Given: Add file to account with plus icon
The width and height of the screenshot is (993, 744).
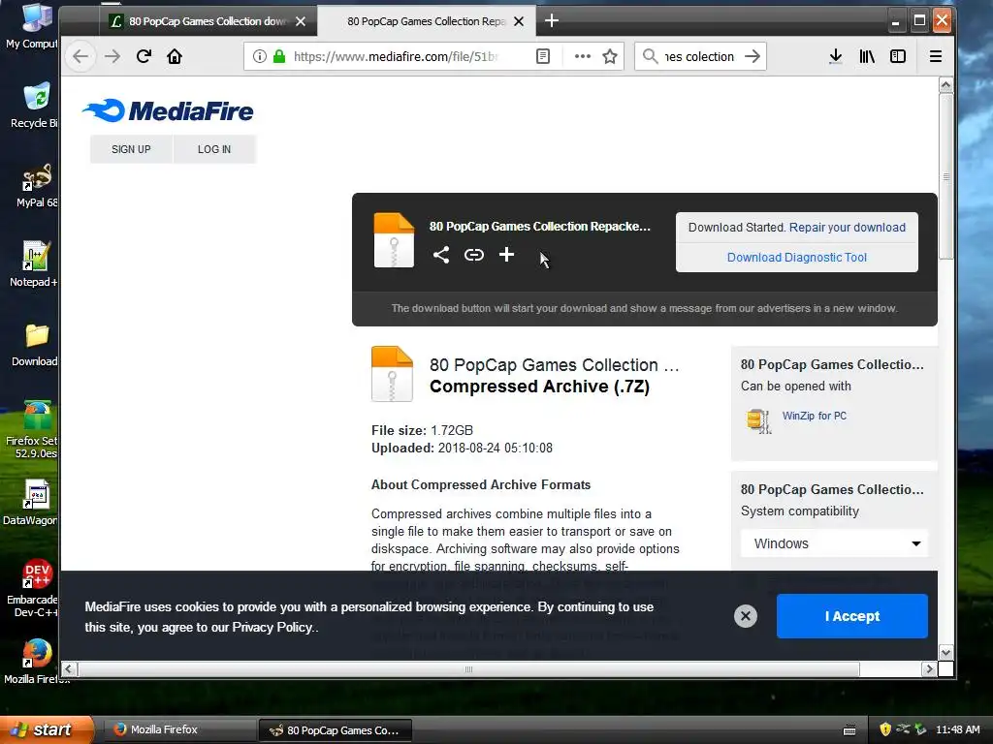Looking at the screenshot, I should pyautogui.click(x=506, y=255).
